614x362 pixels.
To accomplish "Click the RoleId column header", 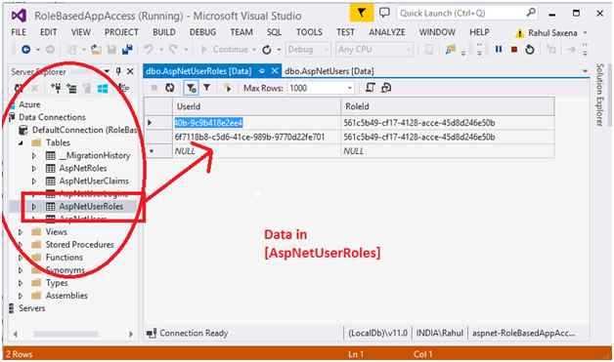I will pos(448,106).
